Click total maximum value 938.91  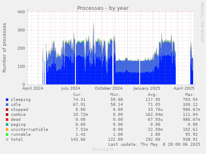190,139
